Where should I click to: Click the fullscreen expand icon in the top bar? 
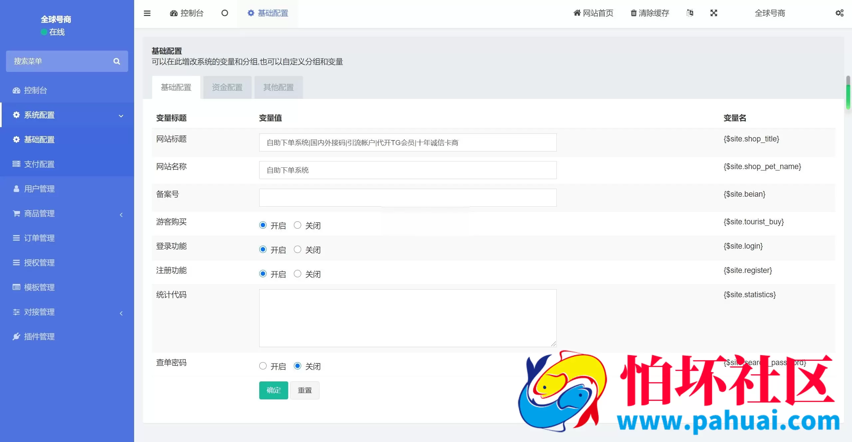714,13
